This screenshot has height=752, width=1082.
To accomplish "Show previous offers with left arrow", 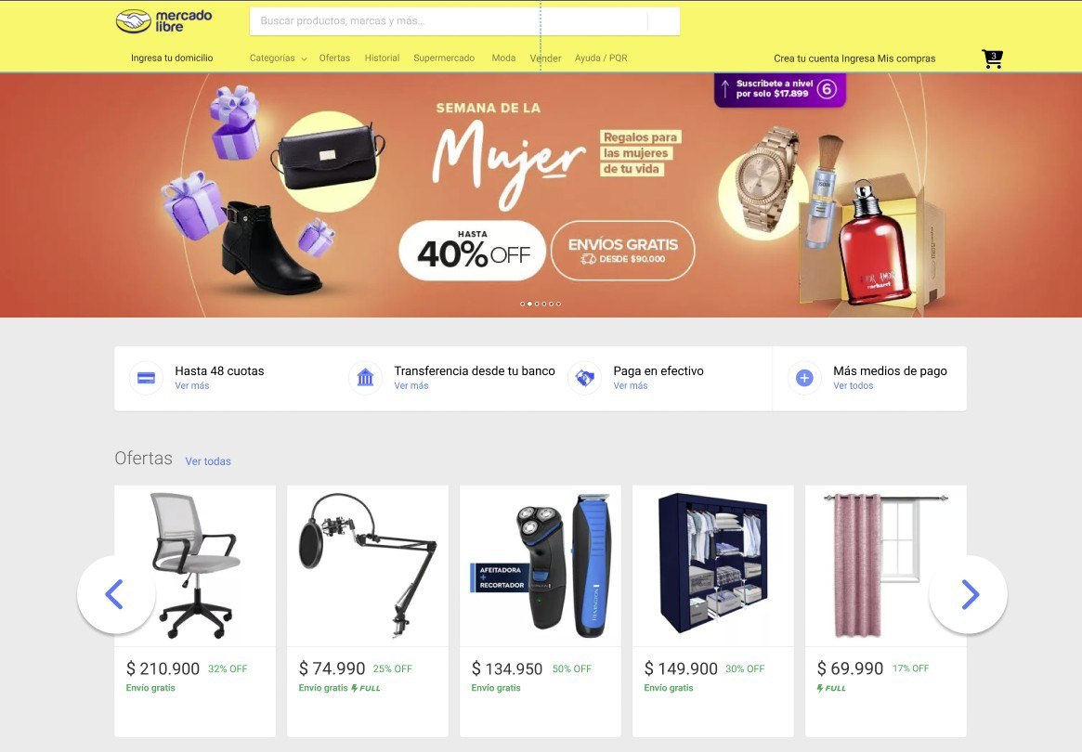I will coord(116,594).
